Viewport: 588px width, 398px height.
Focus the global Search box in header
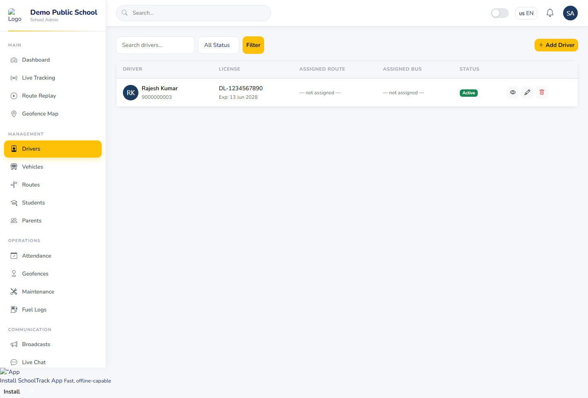pyautogui.click(x=194, y=13)
